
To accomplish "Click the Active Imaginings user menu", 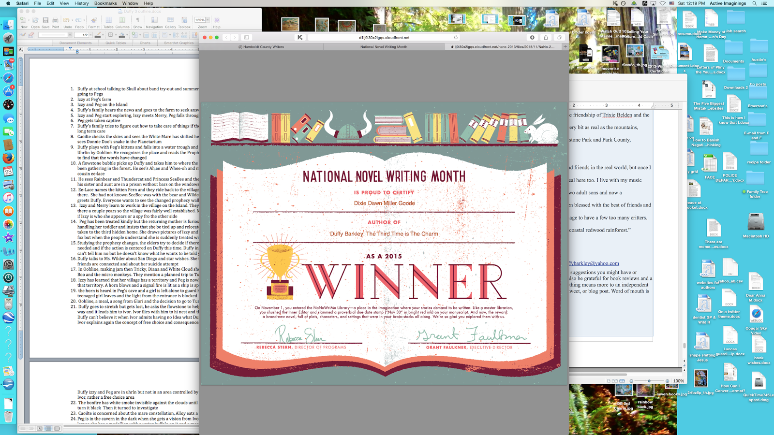I will [x=728, y=3].
